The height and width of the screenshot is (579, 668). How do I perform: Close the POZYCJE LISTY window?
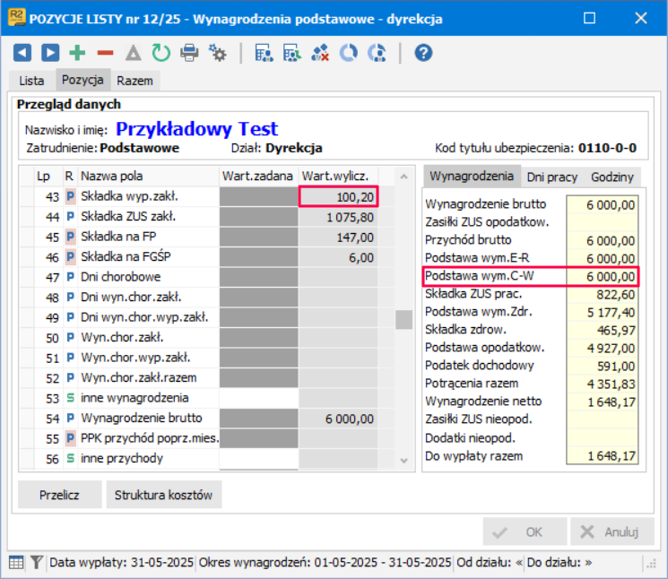tap(641, 18)
